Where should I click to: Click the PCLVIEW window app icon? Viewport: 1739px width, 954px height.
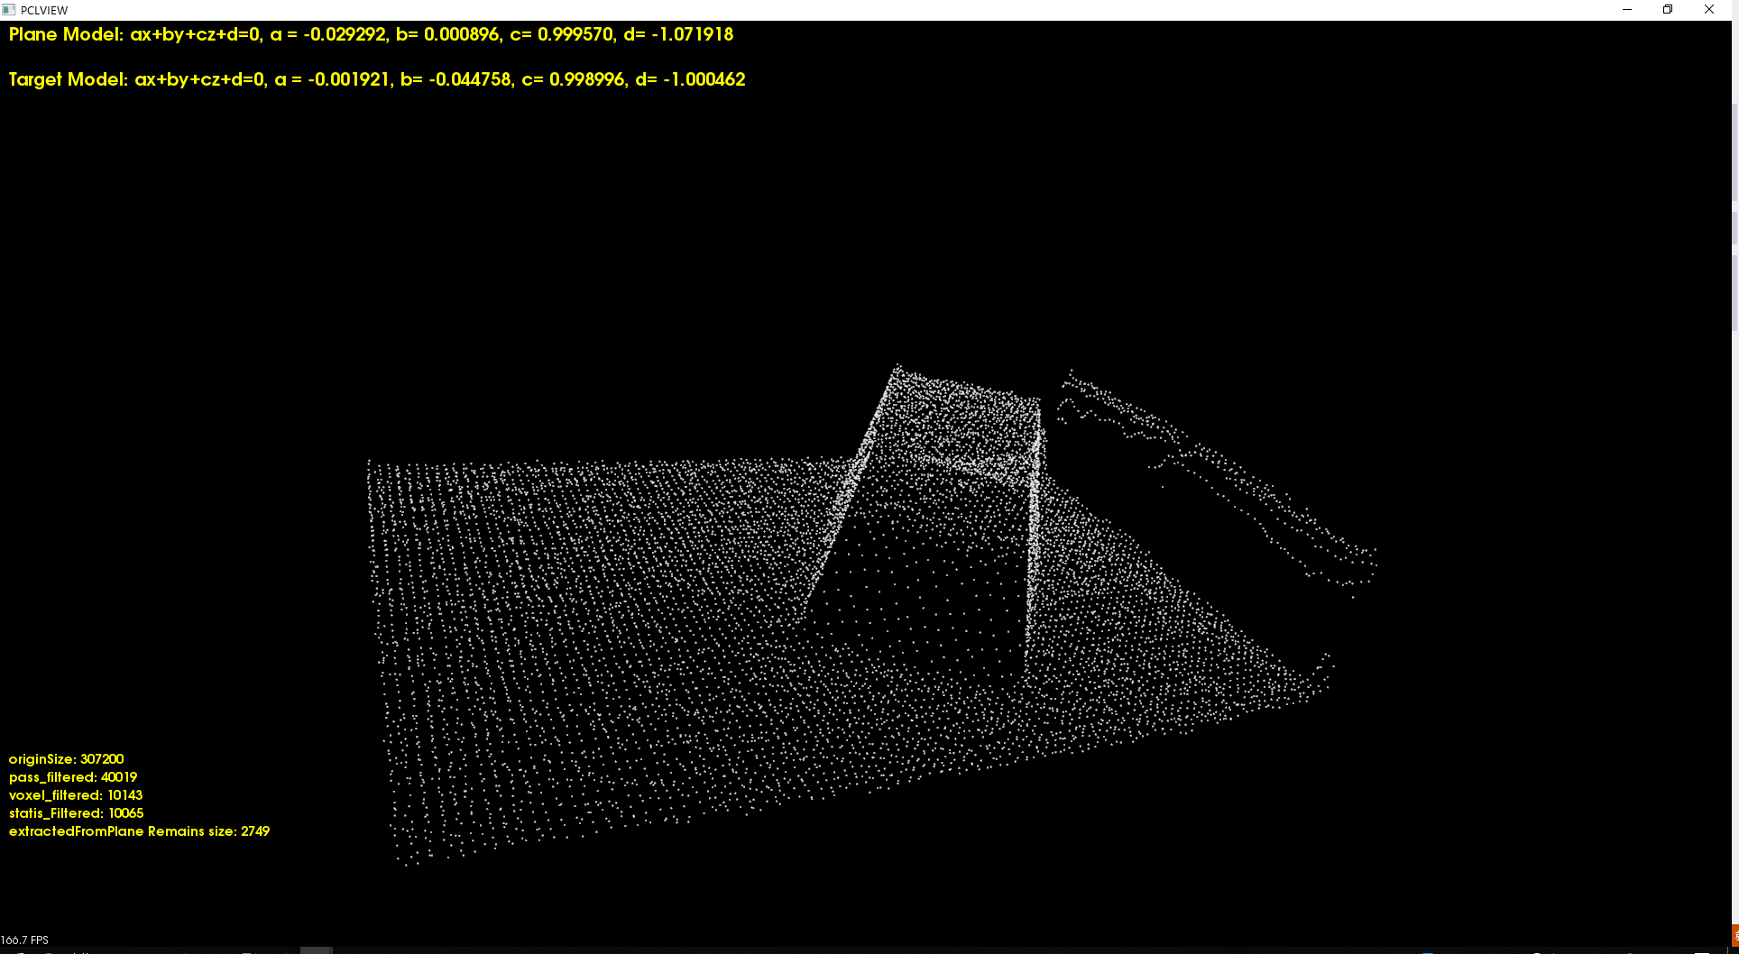coord(9,10)
